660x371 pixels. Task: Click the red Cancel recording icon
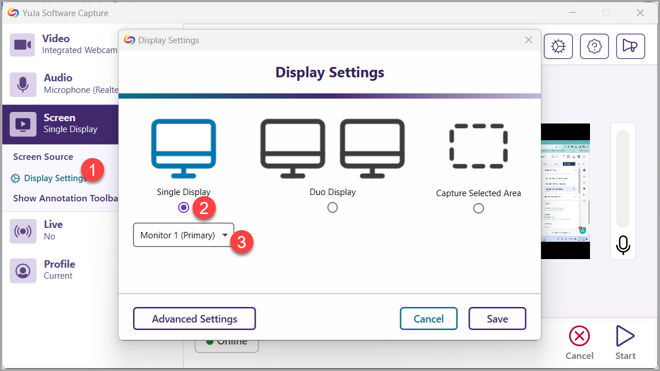pyautogui.click(x=580, y=336)
